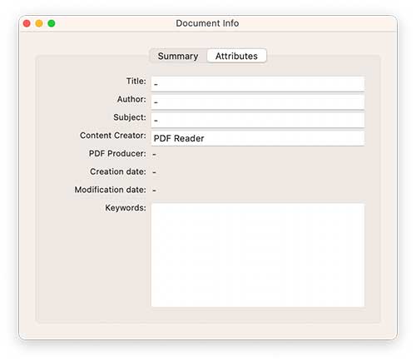The width and height of the screenshot is (416, 362).
Task: Click the "Keywords:" label
Action: [x=126, y=208]
